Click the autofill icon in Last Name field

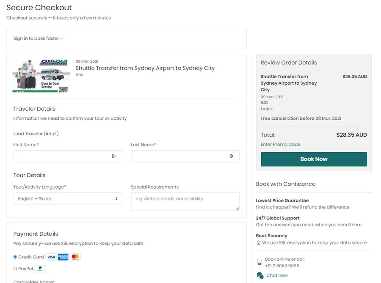point(231,156)
